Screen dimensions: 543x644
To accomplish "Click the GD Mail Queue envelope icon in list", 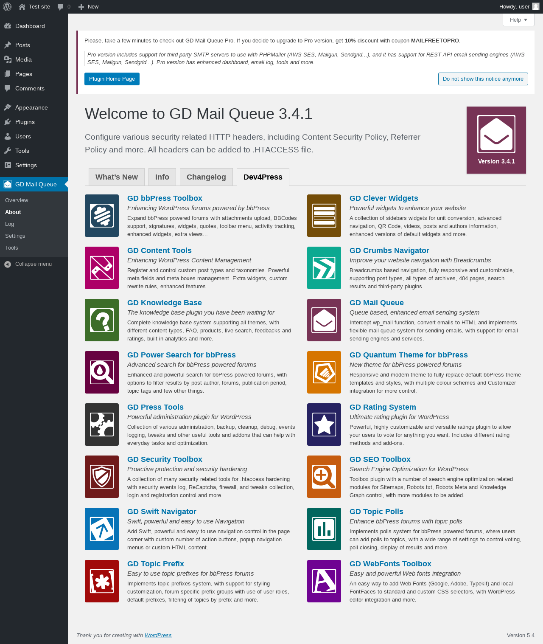I will (x=324, y=320).
